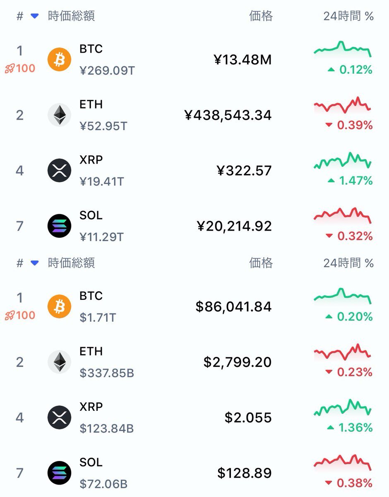This screenshot has width=389, height=497.
Task: Click the Solana icon in the dollar table
Action: [60, 473]
